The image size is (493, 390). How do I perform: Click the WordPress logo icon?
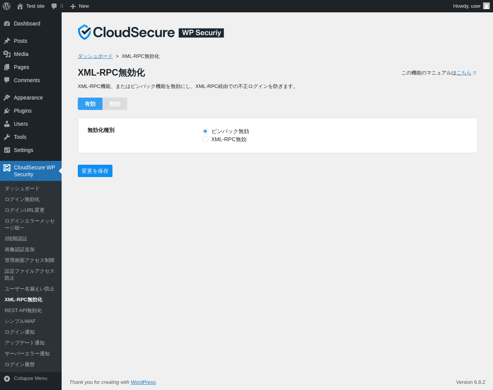[7, 6]
